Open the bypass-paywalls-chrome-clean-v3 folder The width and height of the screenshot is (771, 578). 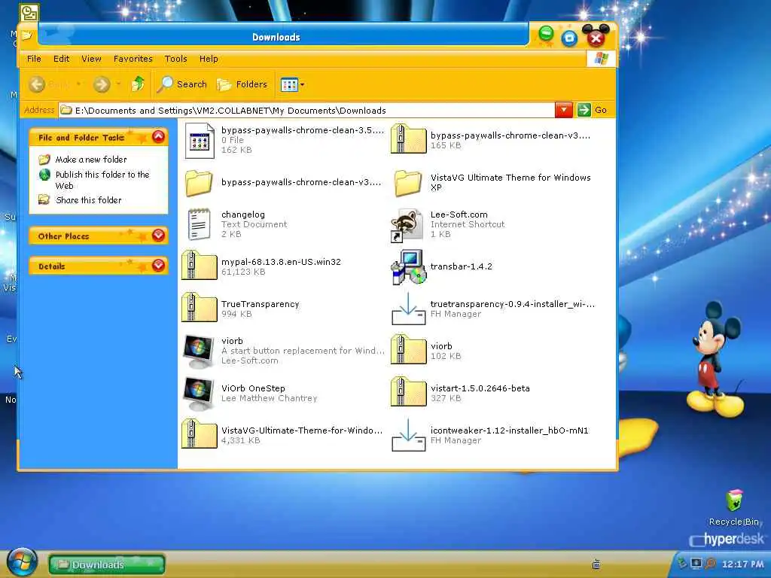click(x=199, y=182)
